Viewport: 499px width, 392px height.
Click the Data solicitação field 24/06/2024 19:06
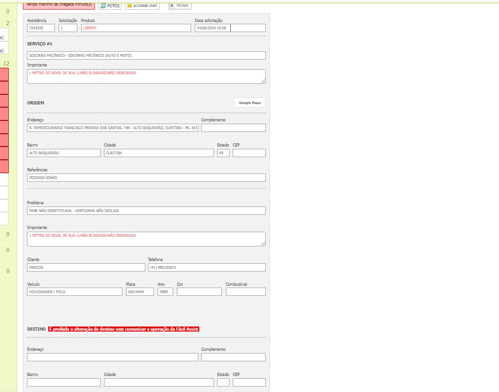coord(212,28)
